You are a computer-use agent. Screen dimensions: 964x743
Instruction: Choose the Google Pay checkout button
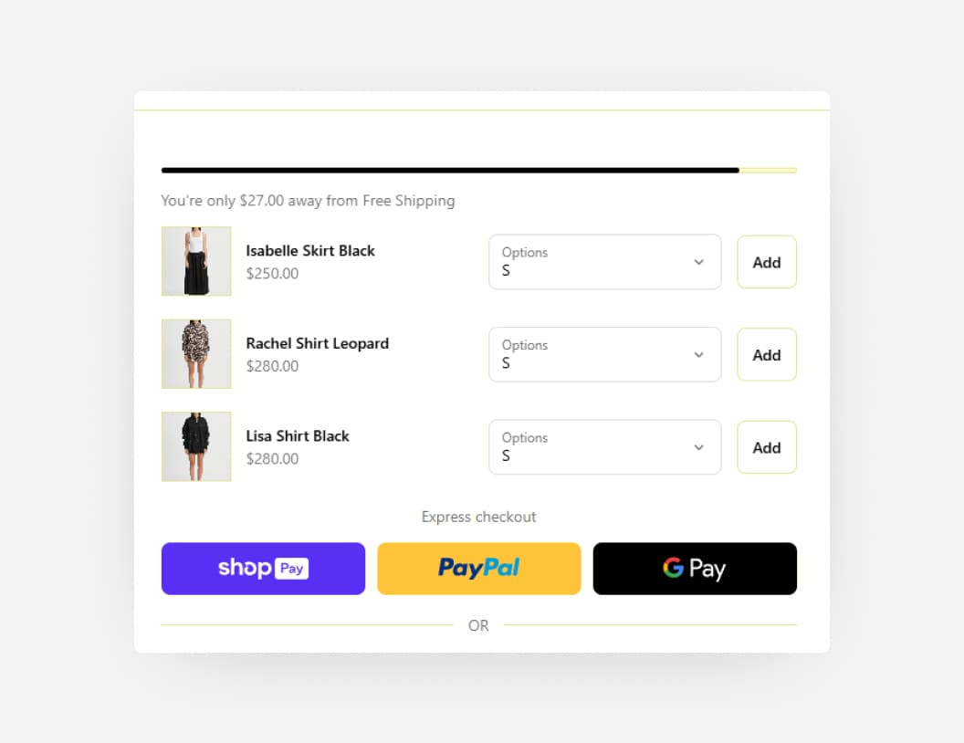point(695,568)
